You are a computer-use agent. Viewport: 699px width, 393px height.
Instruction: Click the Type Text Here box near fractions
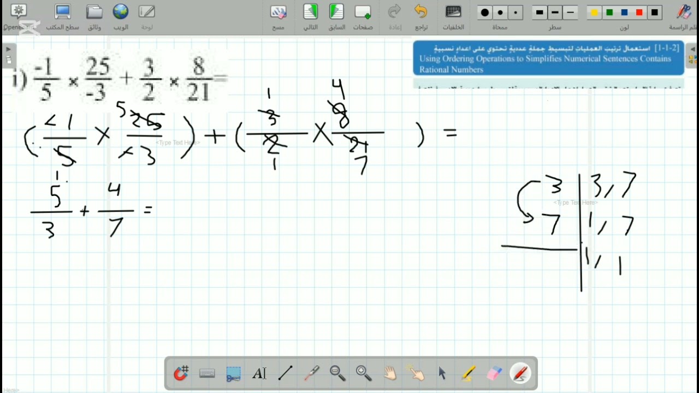tap(177, 142)
